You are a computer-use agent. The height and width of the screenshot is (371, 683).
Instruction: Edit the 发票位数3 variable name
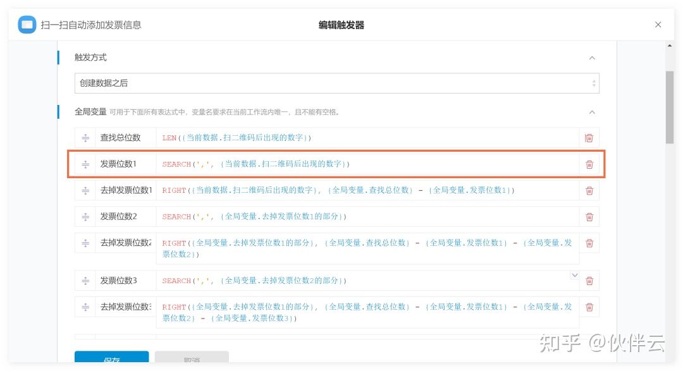(125, 281)
